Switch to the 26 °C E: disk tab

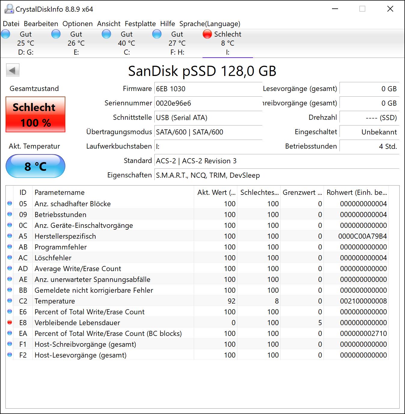[76, 43]
